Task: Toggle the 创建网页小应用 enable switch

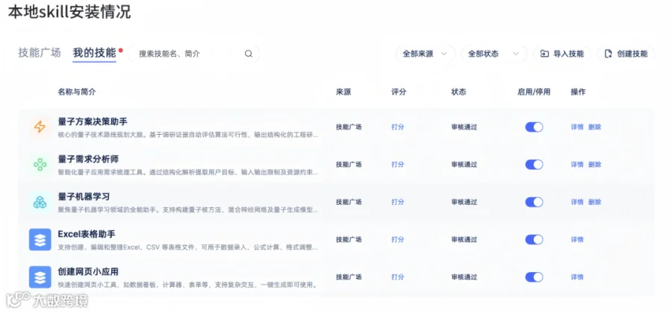Action: [534, 277]
